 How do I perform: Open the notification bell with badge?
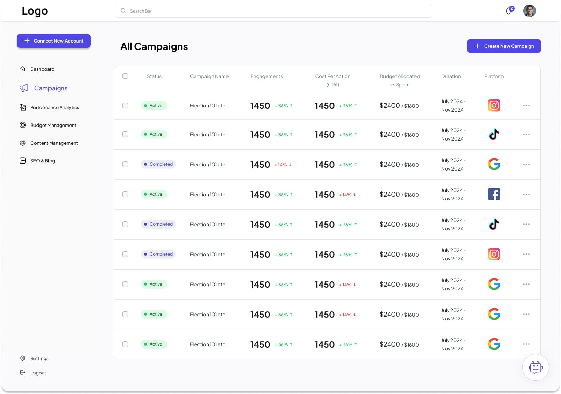click(x=508, y=11)
